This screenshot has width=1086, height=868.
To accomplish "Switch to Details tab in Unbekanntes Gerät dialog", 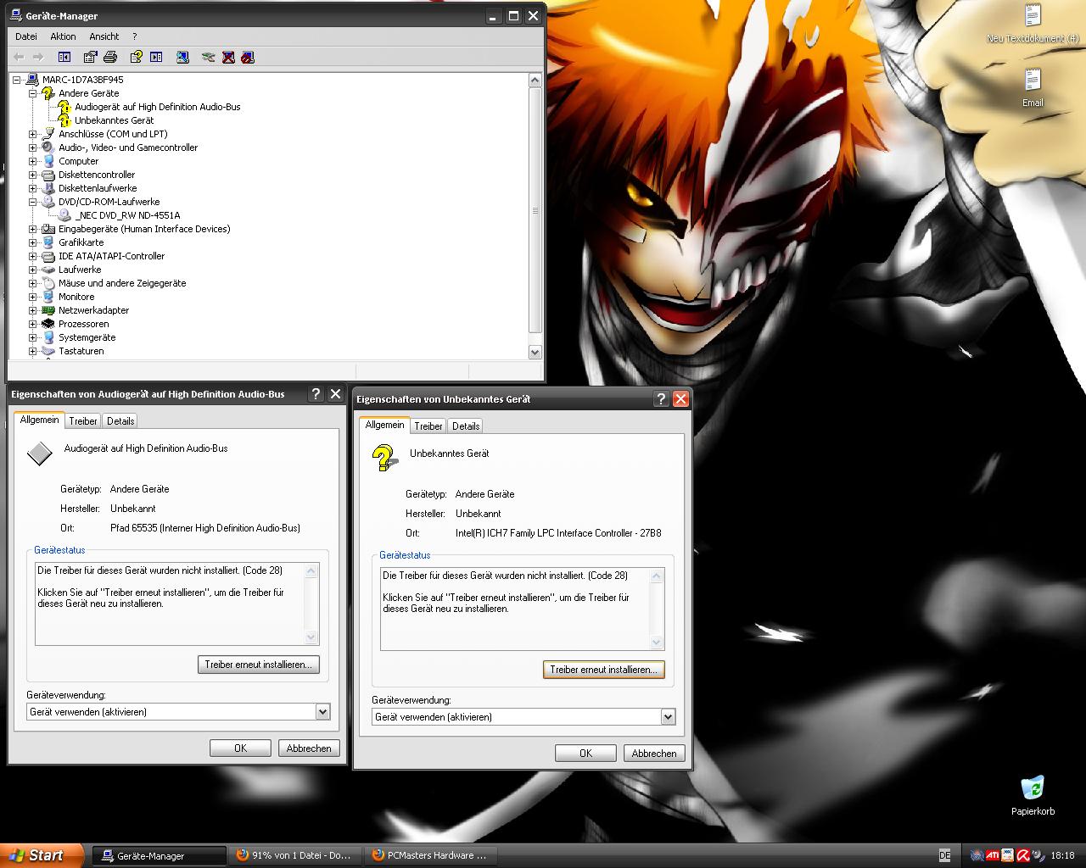I will (466, 426).
